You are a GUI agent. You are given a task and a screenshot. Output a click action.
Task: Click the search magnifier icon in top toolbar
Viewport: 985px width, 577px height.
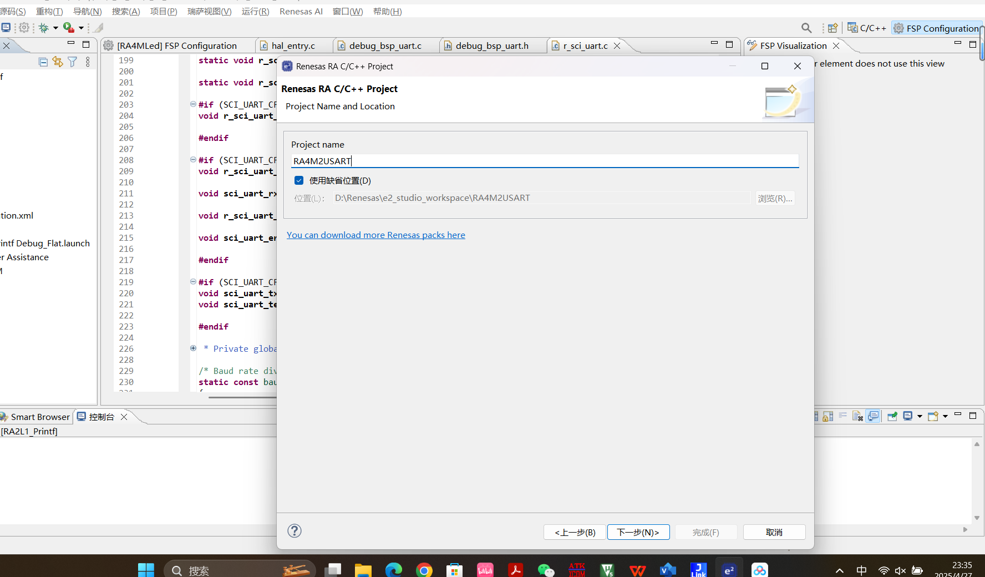[x=806, y=28]
